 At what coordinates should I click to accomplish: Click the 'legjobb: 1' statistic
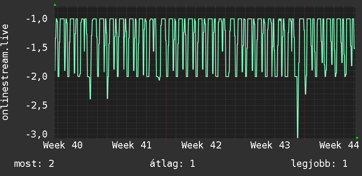point(319,164)
